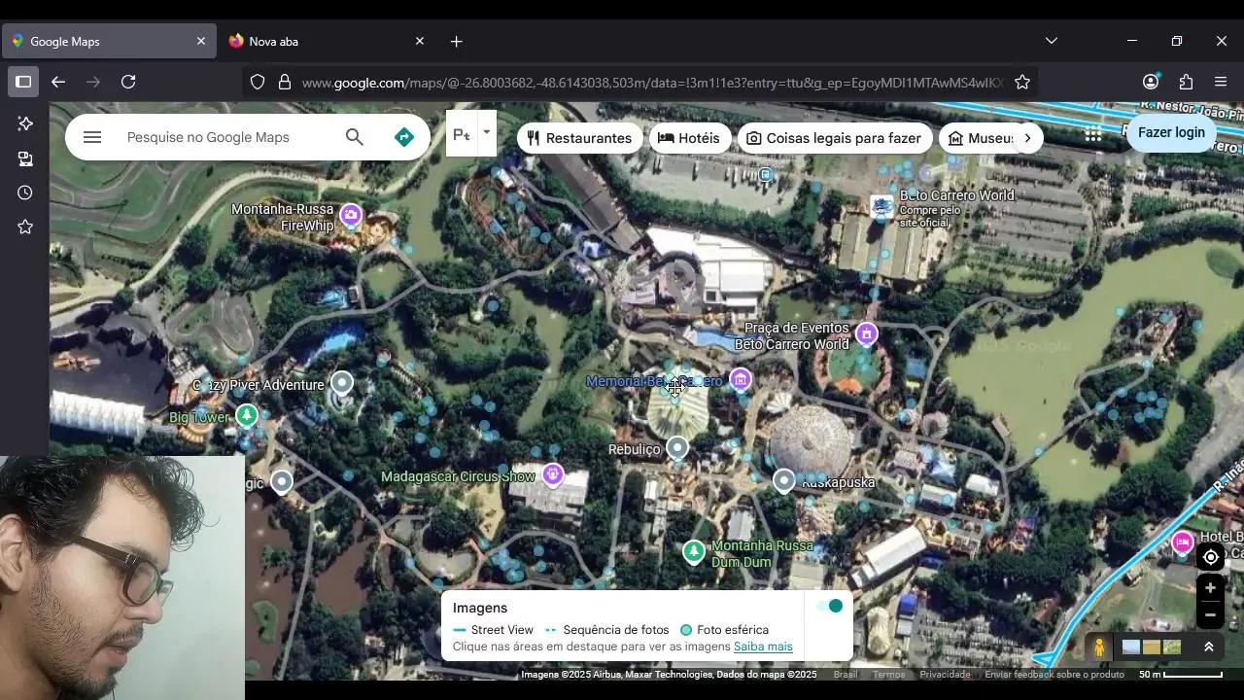
Task: Select the Crazy River Adventure gray marker
Action: pyautogui.click(x=342, y=383)
